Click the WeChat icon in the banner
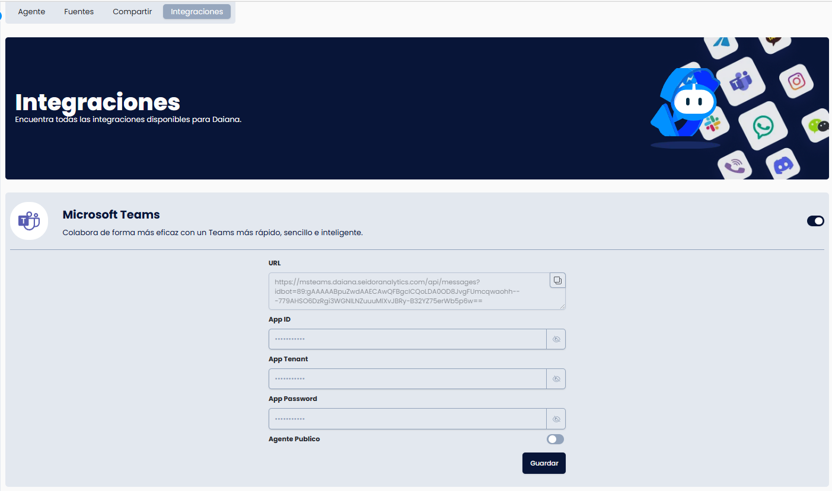 (818, 125)
